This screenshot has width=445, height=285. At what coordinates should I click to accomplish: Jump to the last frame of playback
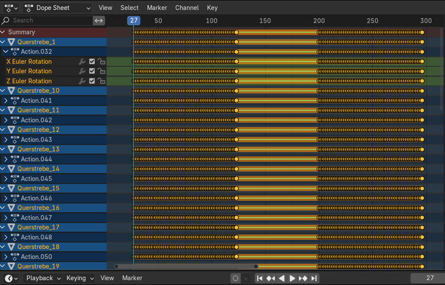pyautogui.click(x=314, y=278)
